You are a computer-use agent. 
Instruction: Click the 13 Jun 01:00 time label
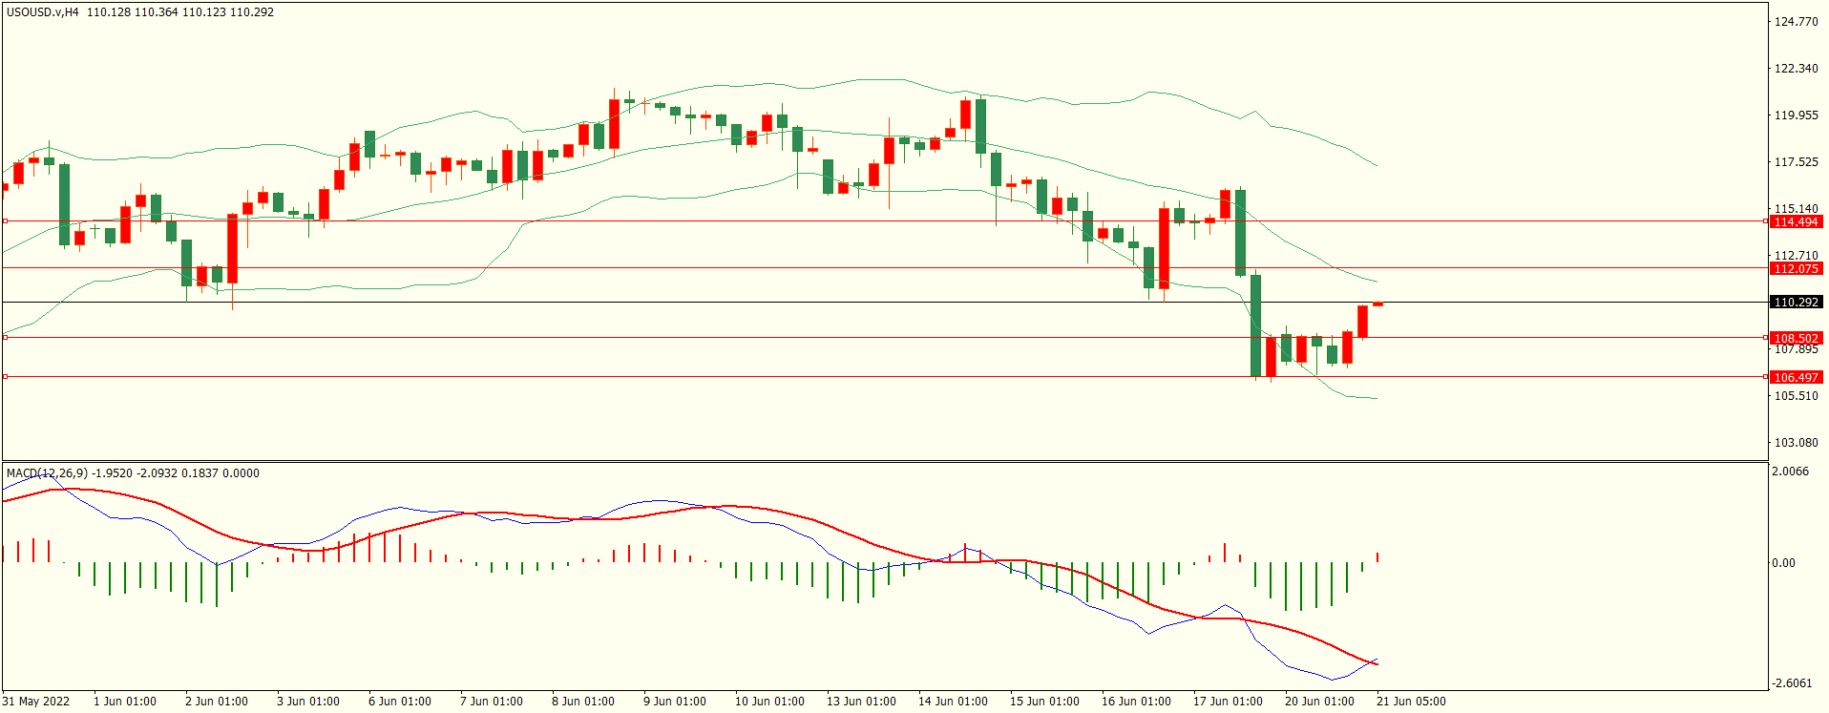coord(861,701)
